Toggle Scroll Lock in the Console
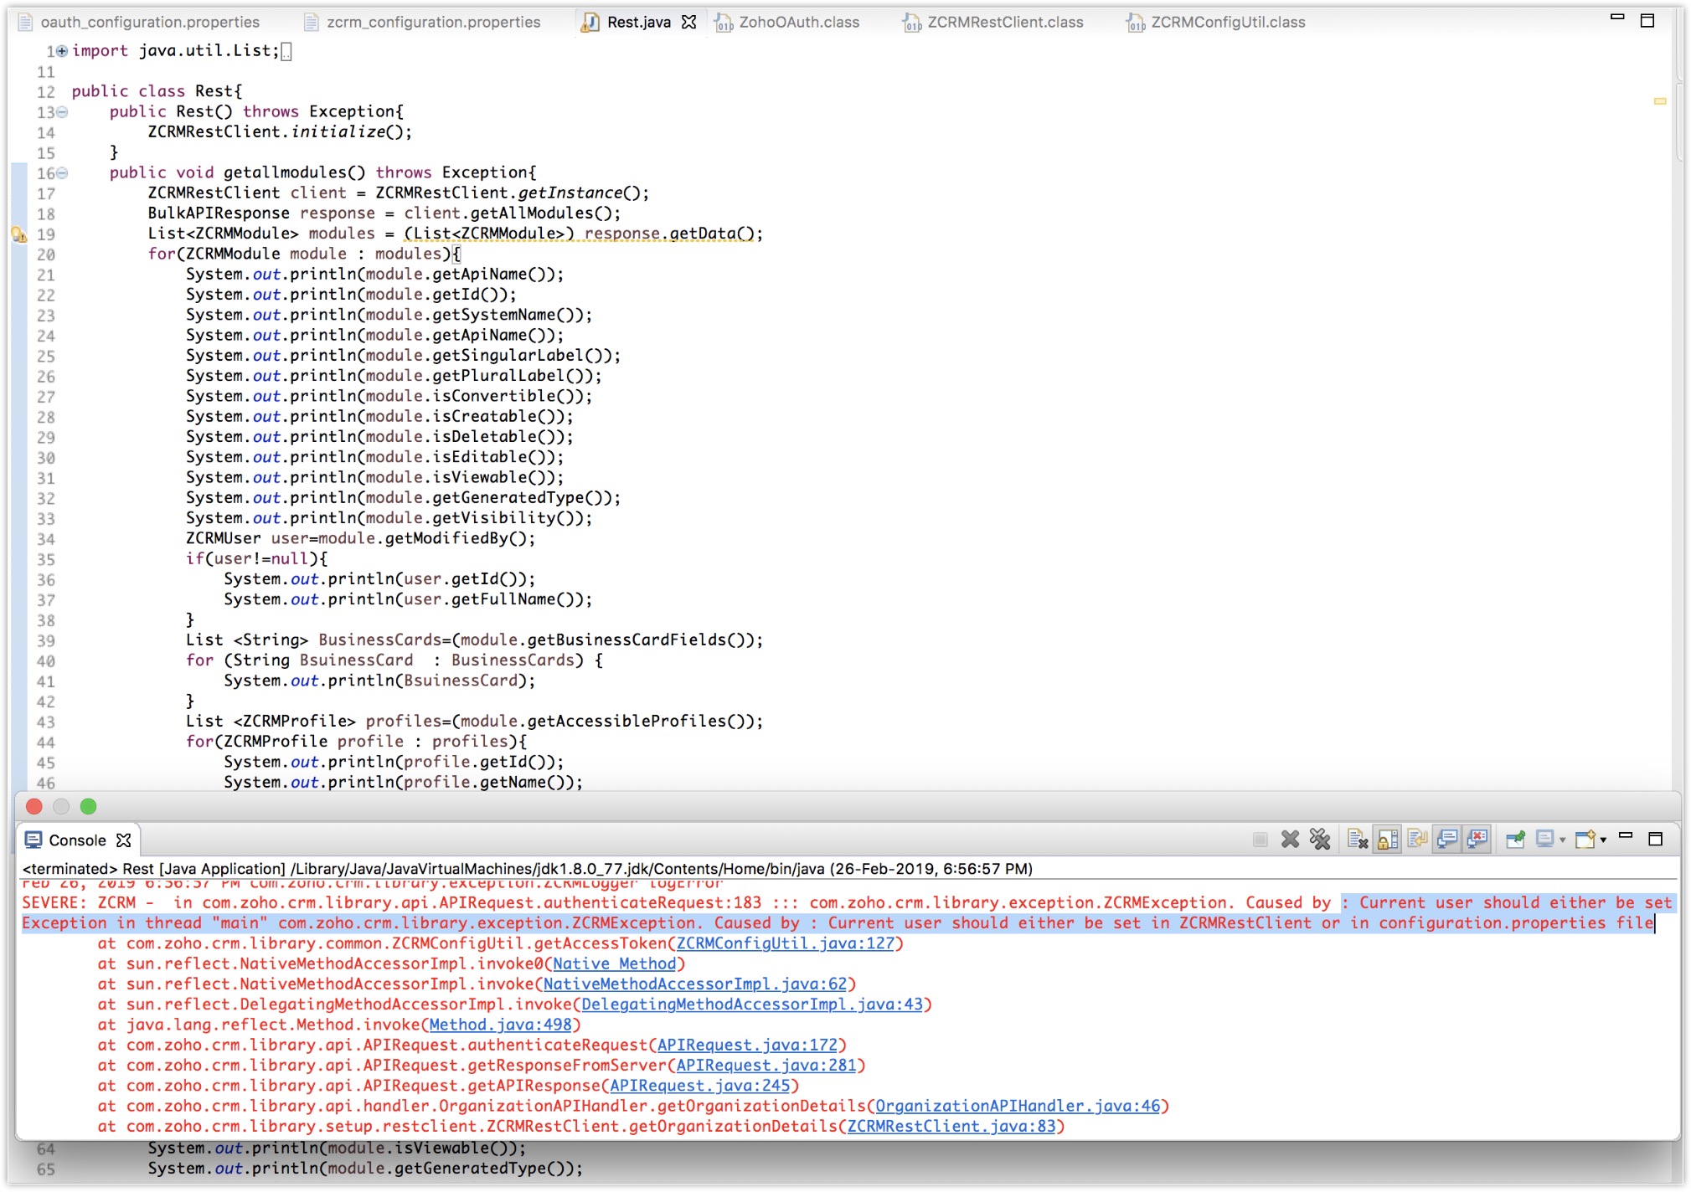The width and height of the screenshot is (1691, 1192). [x=1388, y=840]
